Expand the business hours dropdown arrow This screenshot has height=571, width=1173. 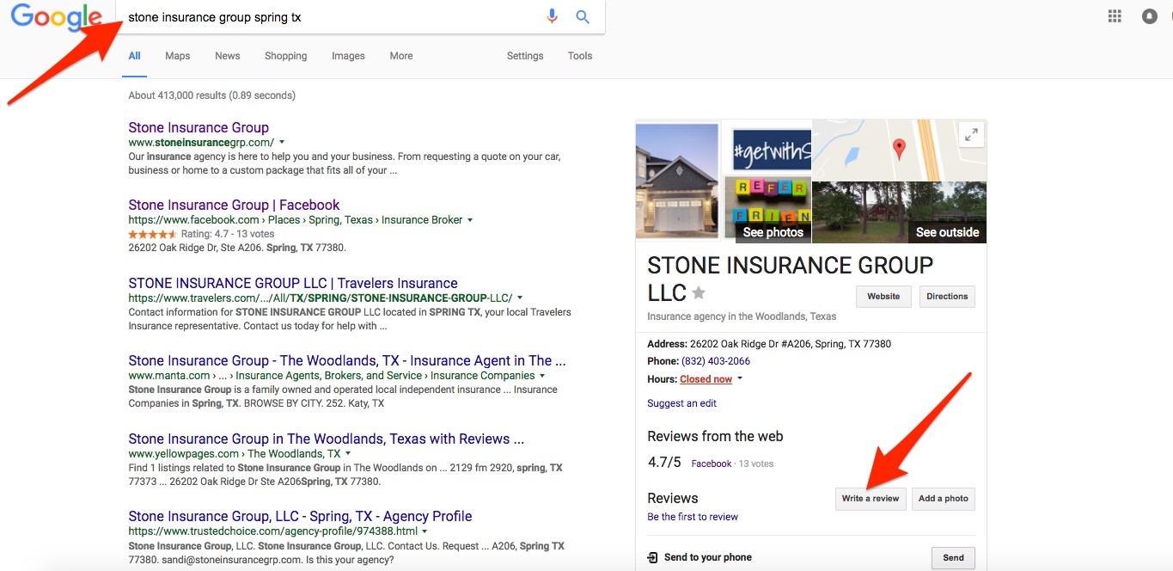coord(740,379)
